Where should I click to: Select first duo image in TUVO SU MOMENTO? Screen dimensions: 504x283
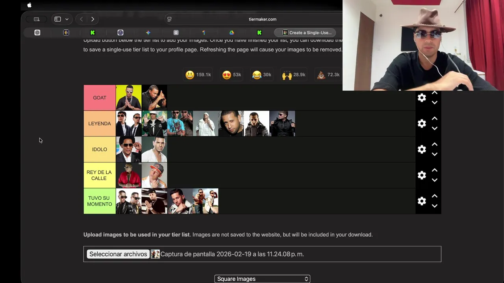129,201
